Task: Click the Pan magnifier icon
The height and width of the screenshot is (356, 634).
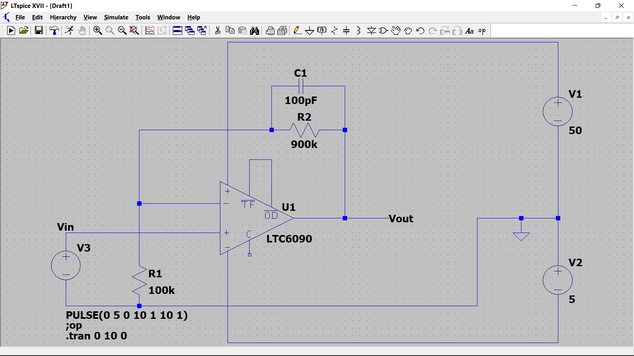Action: pos(110,30)
